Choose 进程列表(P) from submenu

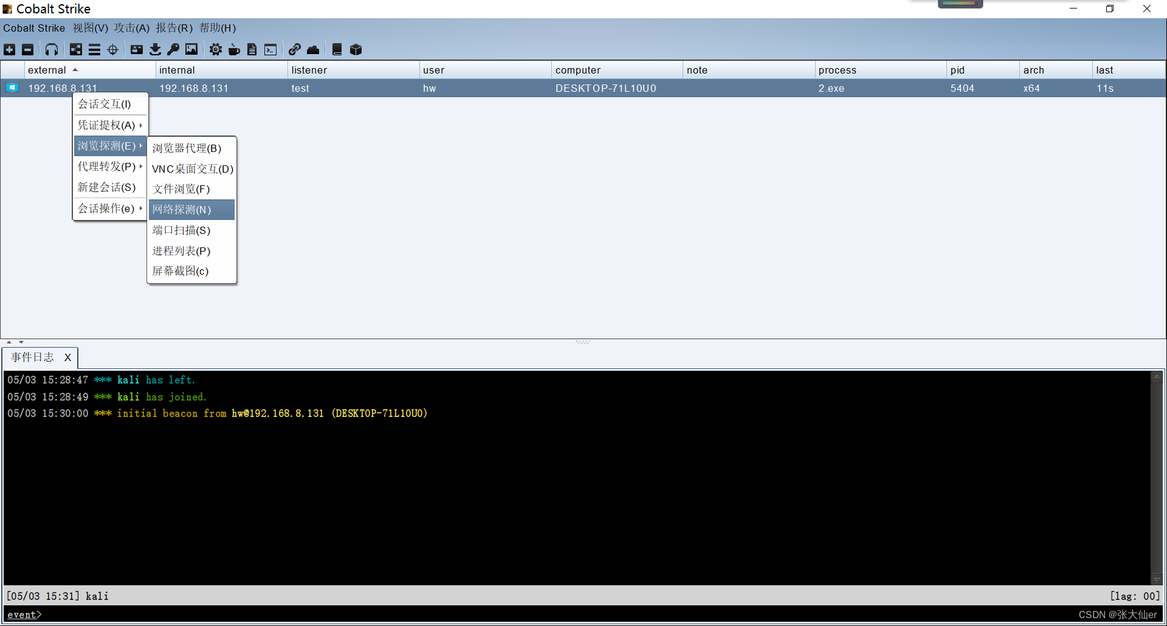click(x=191, y=251)
